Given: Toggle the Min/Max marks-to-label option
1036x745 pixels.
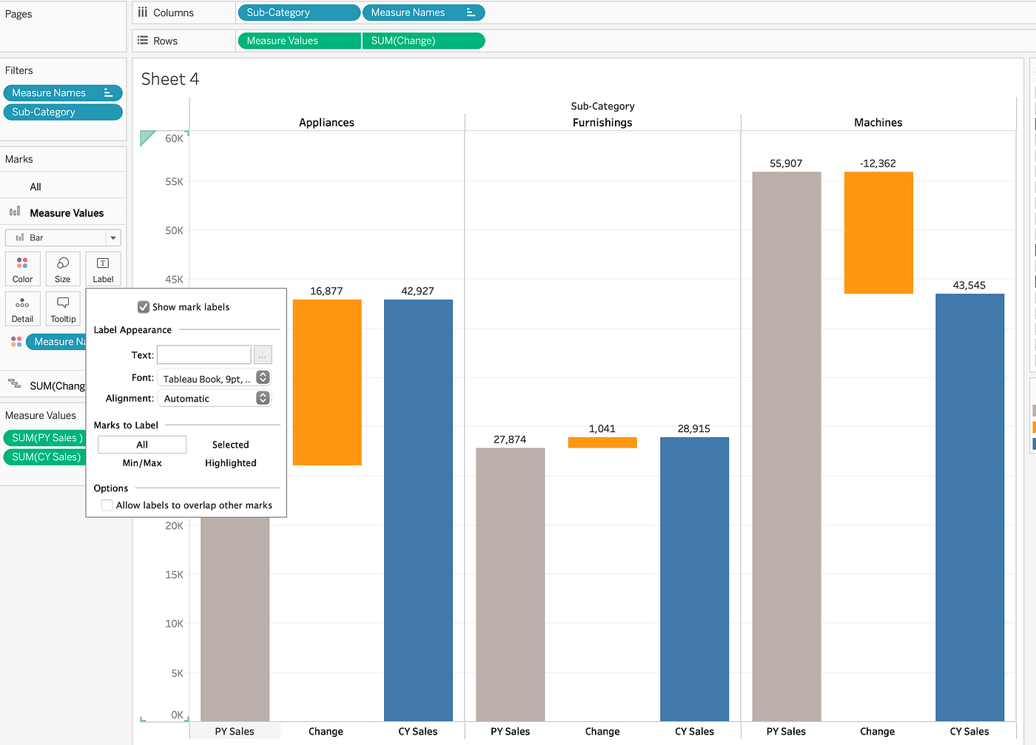Looking at the screenshot, I should point(141,462).
